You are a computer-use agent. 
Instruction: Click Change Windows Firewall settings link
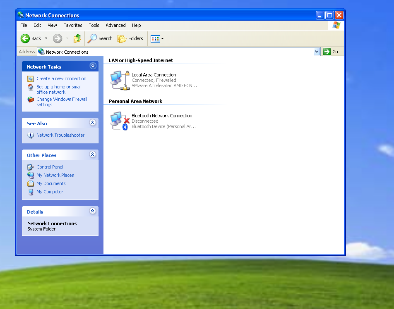[62, 102]
